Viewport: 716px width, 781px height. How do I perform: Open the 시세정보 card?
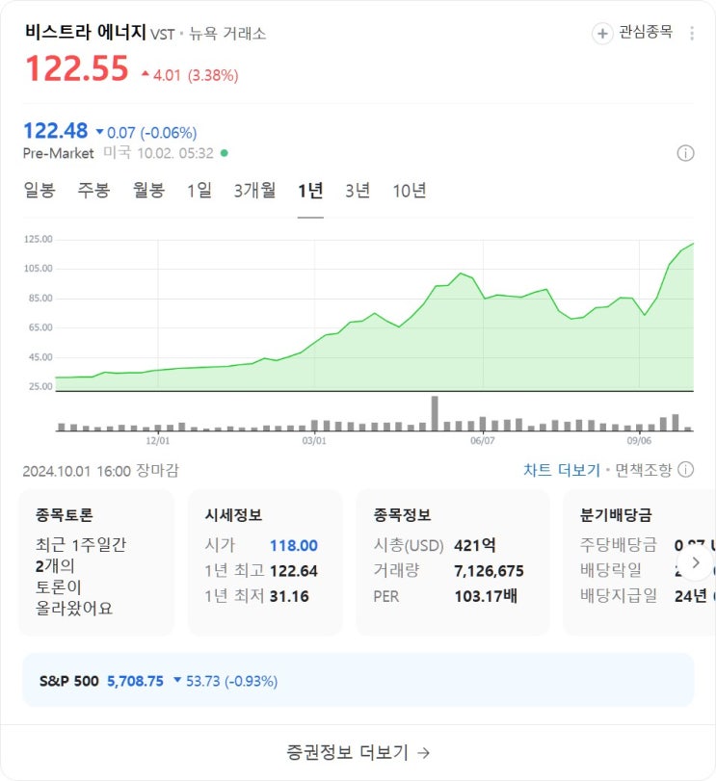265,562
